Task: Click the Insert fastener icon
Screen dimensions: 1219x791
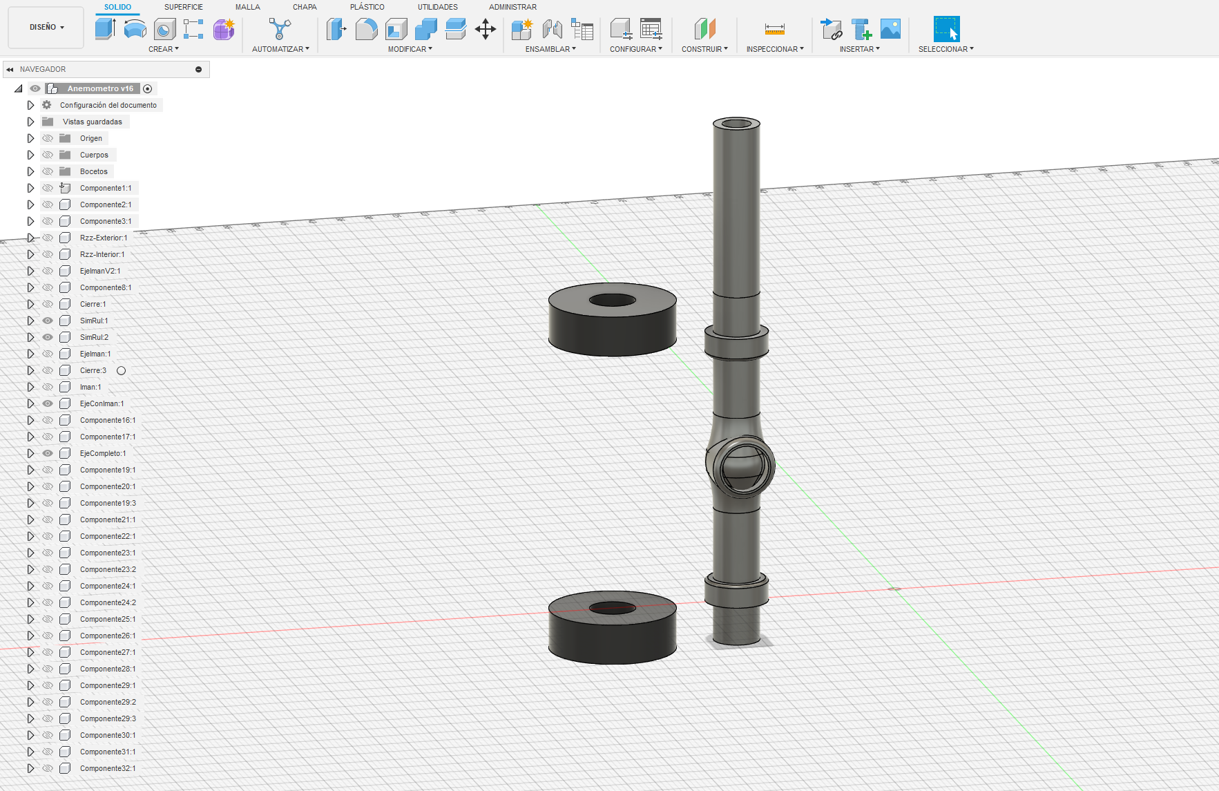Action: point(861,29)
